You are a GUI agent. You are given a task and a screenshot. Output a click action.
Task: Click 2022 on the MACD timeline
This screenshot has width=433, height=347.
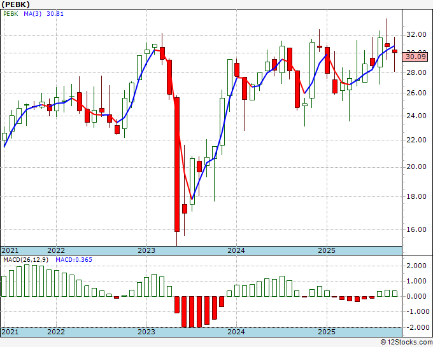(56, 332)
